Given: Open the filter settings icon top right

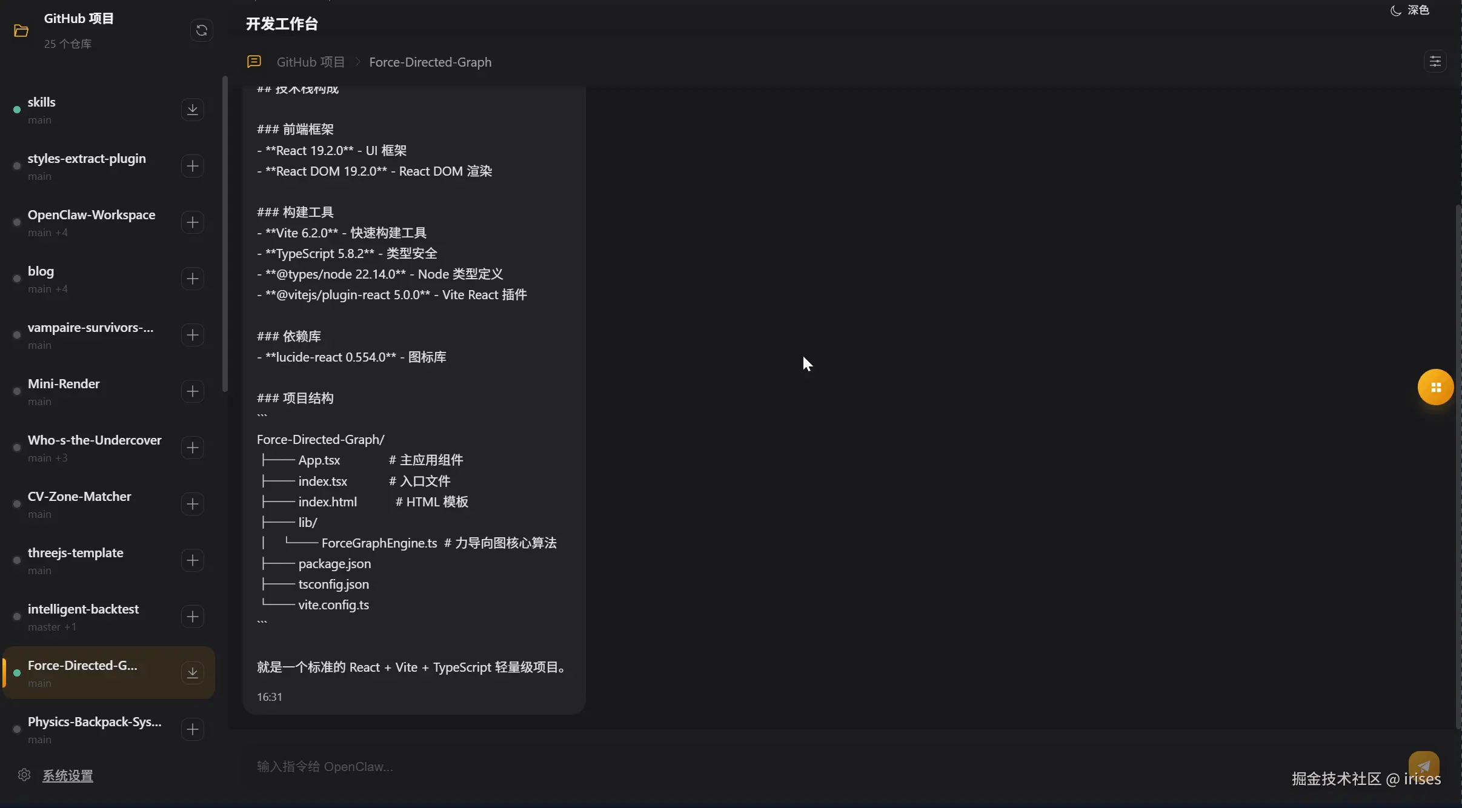Looking at the screenshot, I should (x=1435, y=62).
